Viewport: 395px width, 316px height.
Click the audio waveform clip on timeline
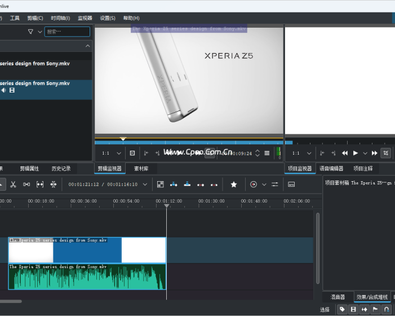pos(87,276)
